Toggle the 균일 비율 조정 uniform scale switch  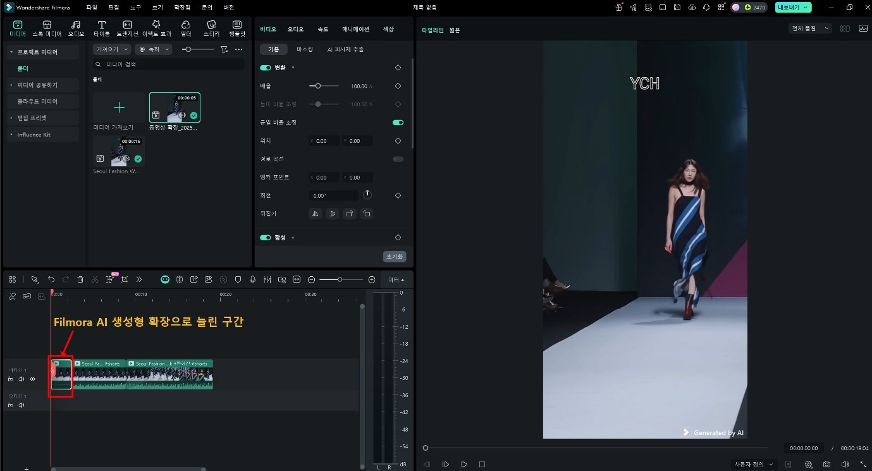point(398,123)
